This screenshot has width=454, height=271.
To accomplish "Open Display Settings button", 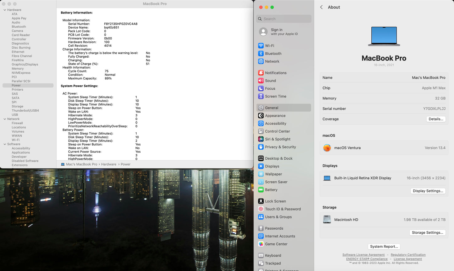I will click(x=428, y=191).
